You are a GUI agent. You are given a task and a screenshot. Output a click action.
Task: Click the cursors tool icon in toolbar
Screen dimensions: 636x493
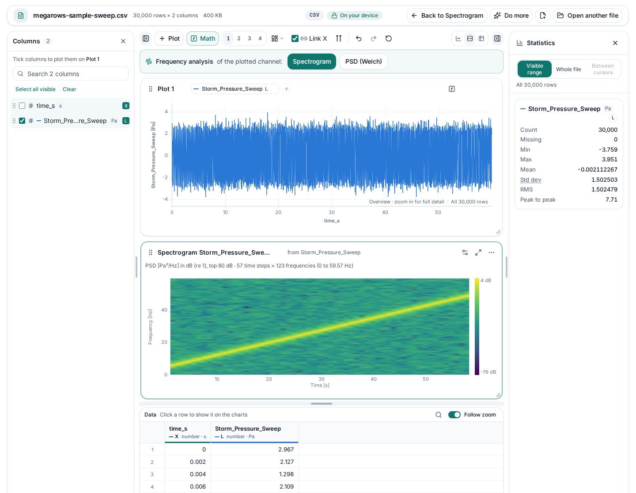pyautogui.click(x=339, y=38)
